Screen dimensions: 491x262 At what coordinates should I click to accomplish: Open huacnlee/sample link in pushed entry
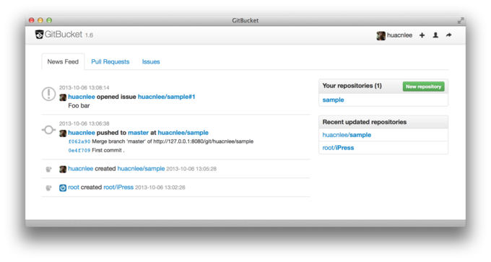point(183,133)
